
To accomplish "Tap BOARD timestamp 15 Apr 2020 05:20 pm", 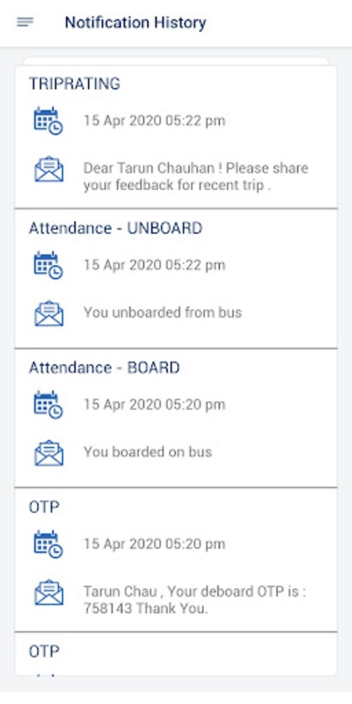I will pos(155,405).
